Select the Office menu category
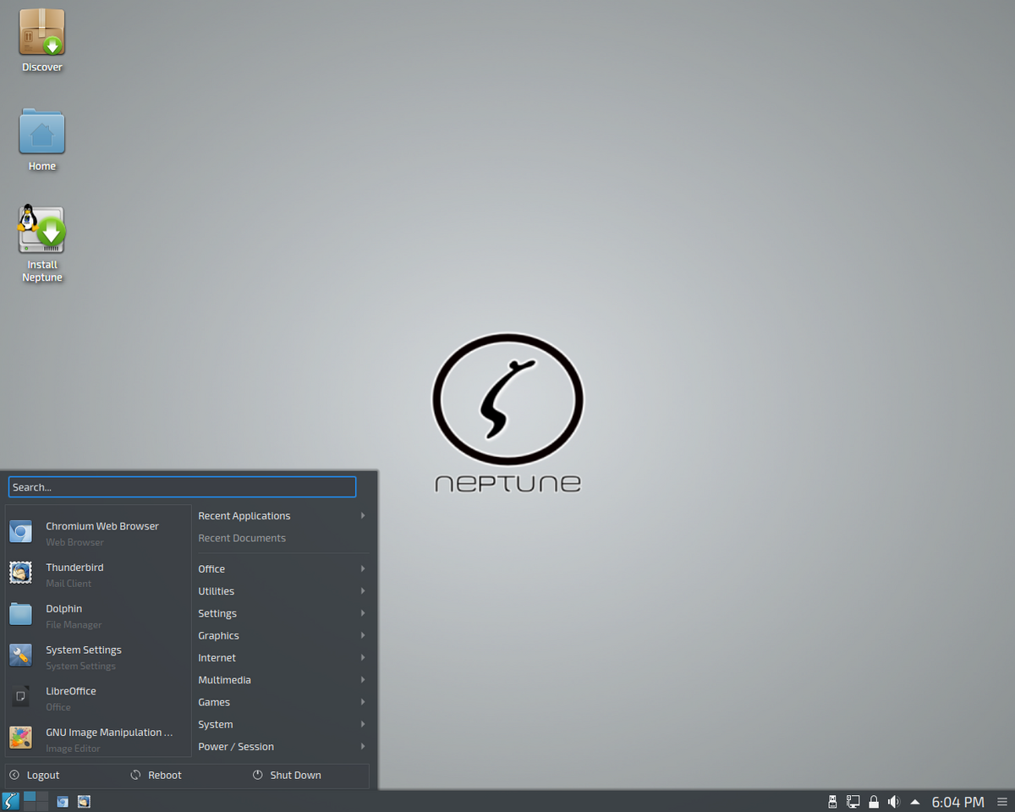This screenshot has height=812, width=1015. pyautogui.click(x=282, y=569)
